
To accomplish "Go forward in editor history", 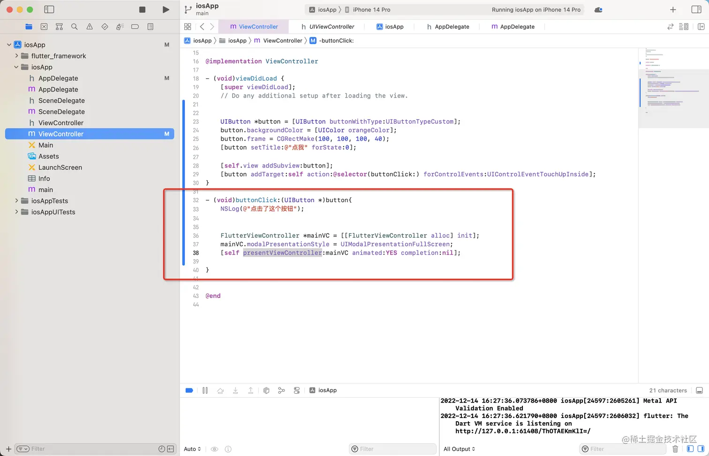I will [212, 27].
